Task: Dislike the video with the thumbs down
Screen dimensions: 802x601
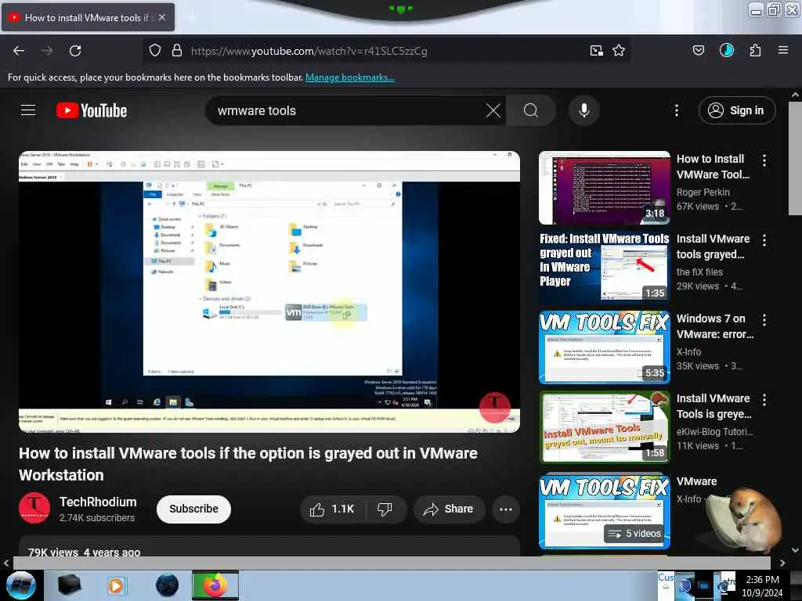Action: [385, 509]
